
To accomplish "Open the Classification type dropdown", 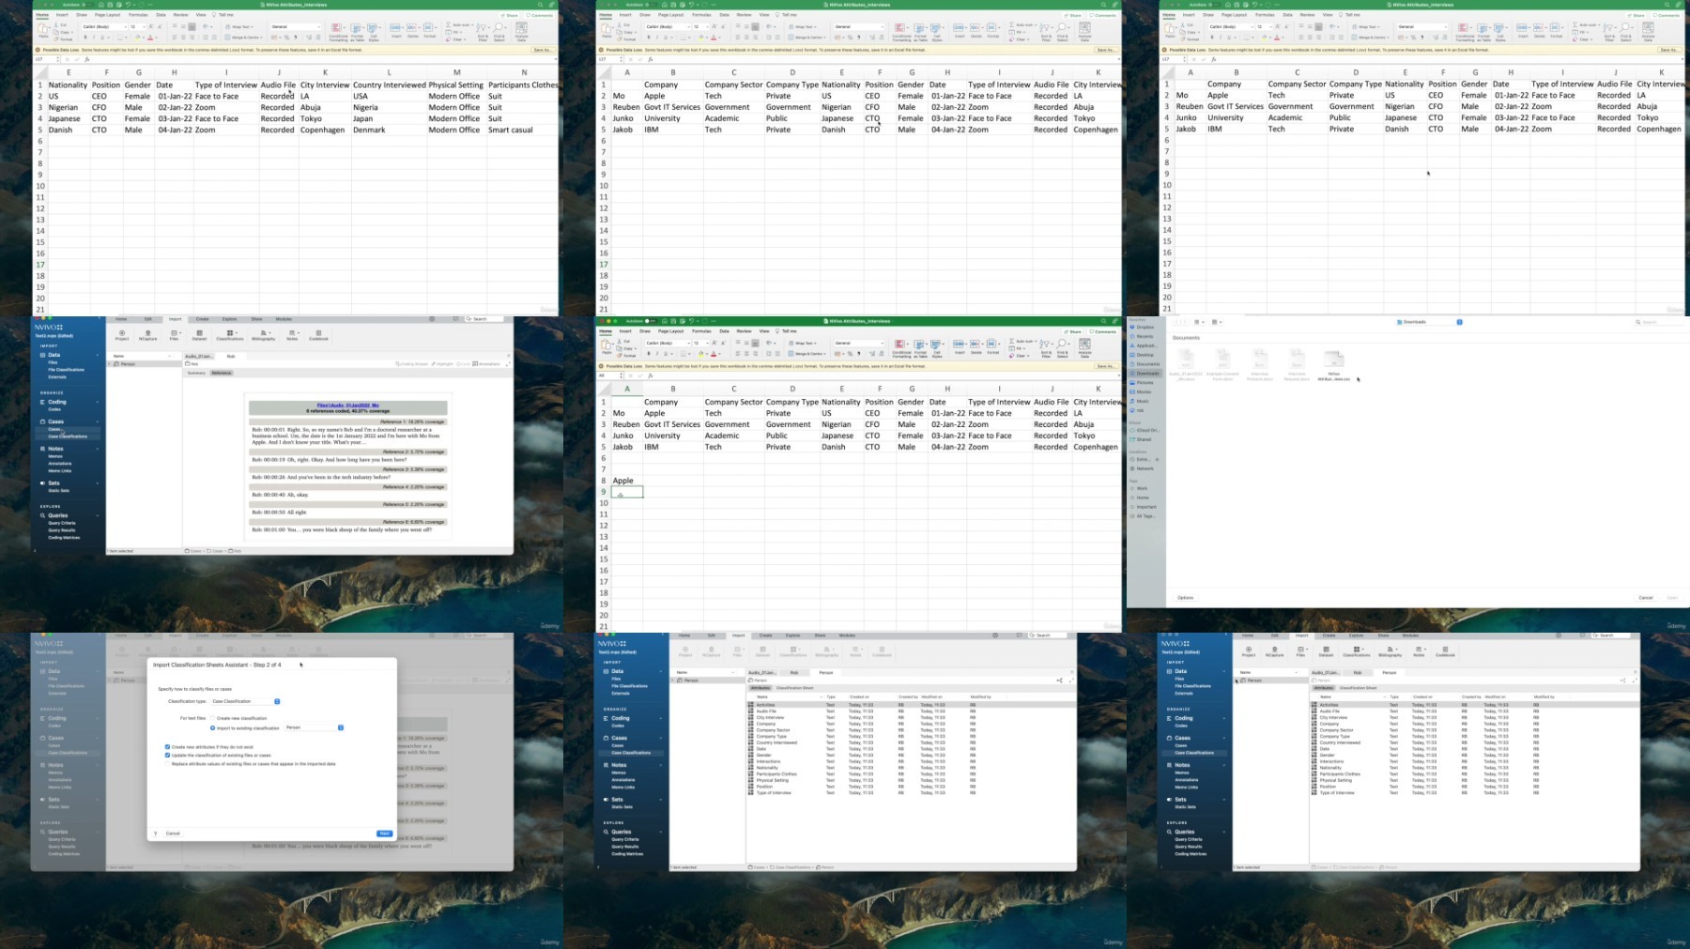I will click(x=276, y=701).
